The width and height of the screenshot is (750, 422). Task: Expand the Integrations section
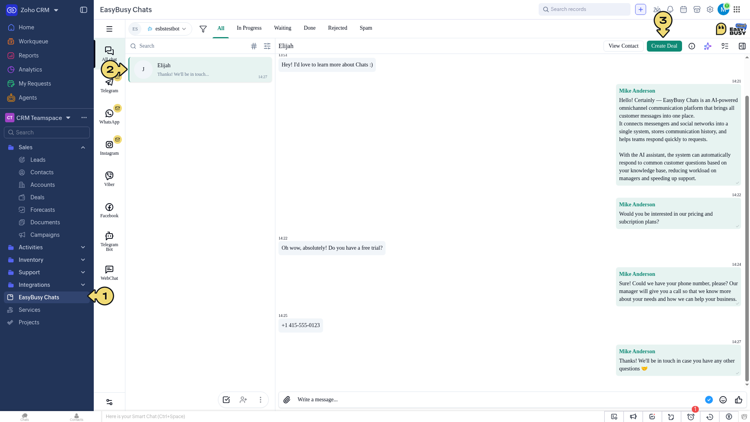pyautogui.click(x=83, y=285)
